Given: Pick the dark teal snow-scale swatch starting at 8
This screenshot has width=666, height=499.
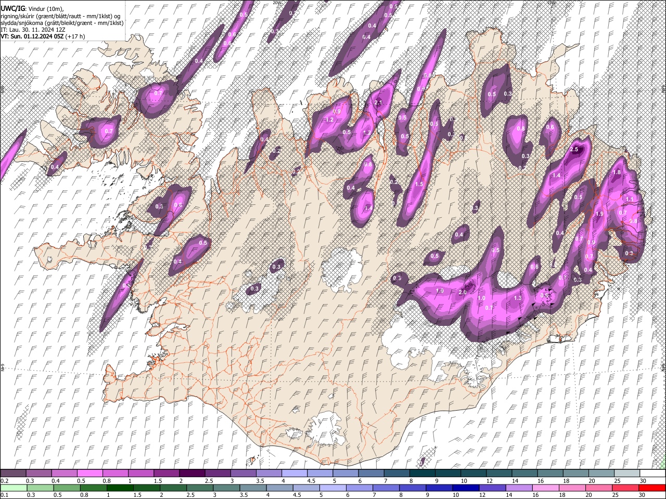Looking at the screenshot, I should (x=422, y=474).
